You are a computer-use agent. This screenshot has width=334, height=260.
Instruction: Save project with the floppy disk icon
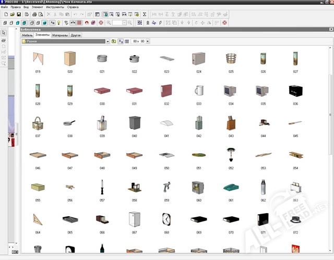point(18,15)
